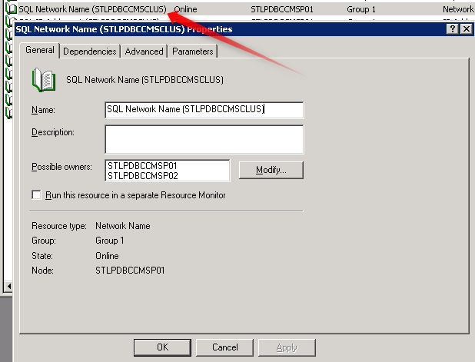The width and height of the screenshot is (475, 362).
Task: Click STLPDBCCMSP01 owner cell in background list
Action: point(282,9)
